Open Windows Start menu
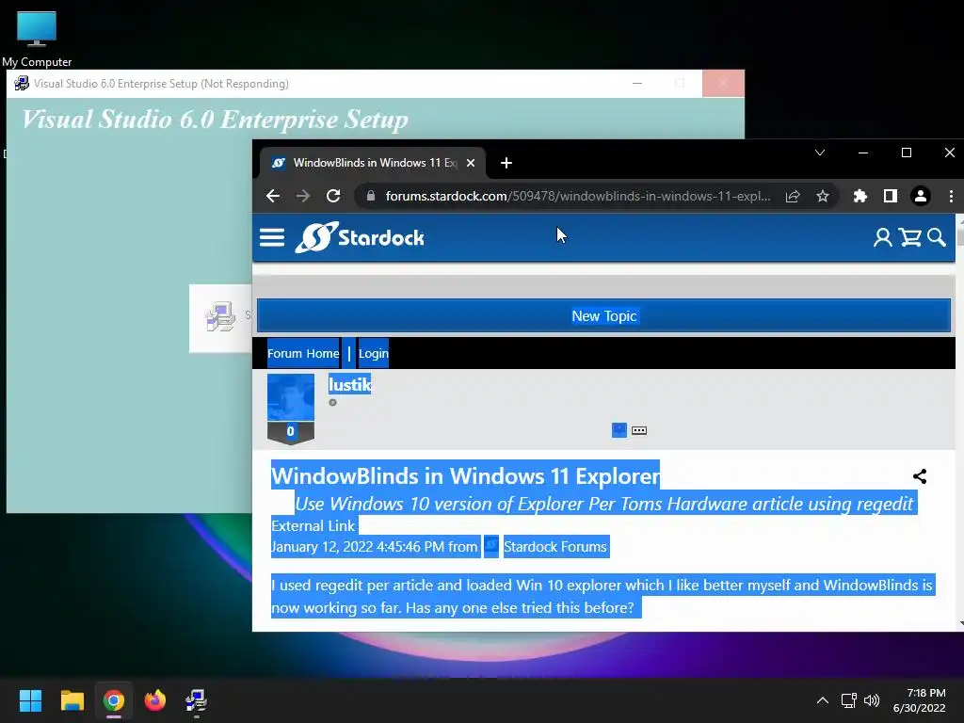The image size is (964, 723). [x=30, y=700]
